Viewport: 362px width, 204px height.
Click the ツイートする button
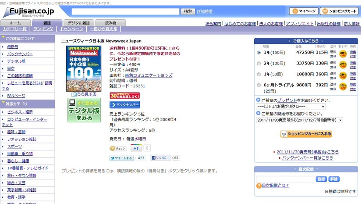pyautogui.click(x=121, y=158)
